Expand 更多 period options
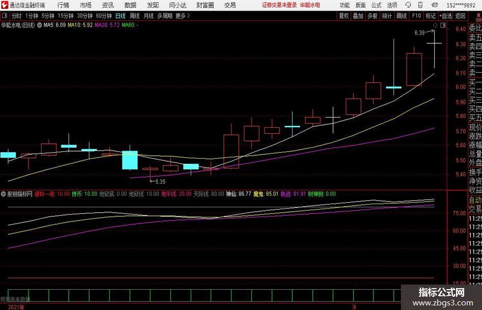Viewport: 482px width, 310px height. (x=183, y=16)
